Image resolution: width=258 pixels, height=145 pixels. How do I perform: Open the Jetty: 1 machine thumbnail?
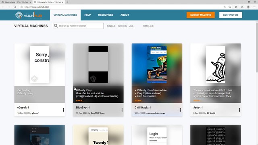(x=216, y=64)
